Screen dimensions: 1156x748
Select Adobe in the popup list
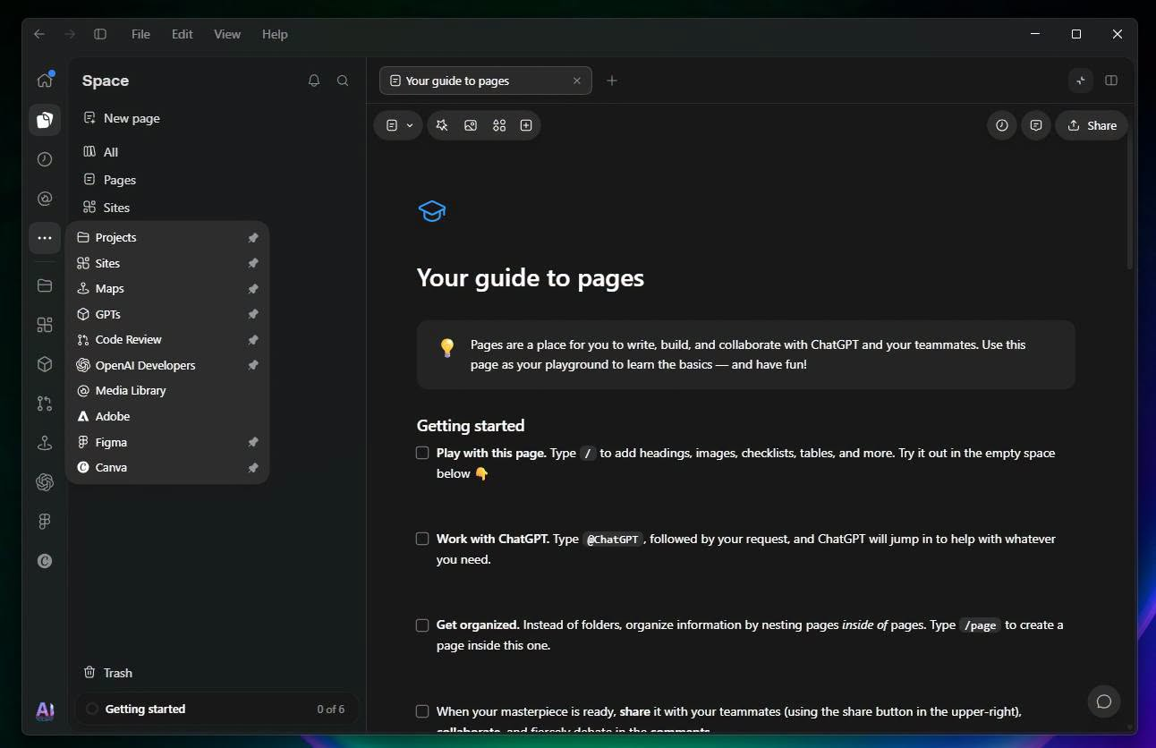tap(167, 416)
